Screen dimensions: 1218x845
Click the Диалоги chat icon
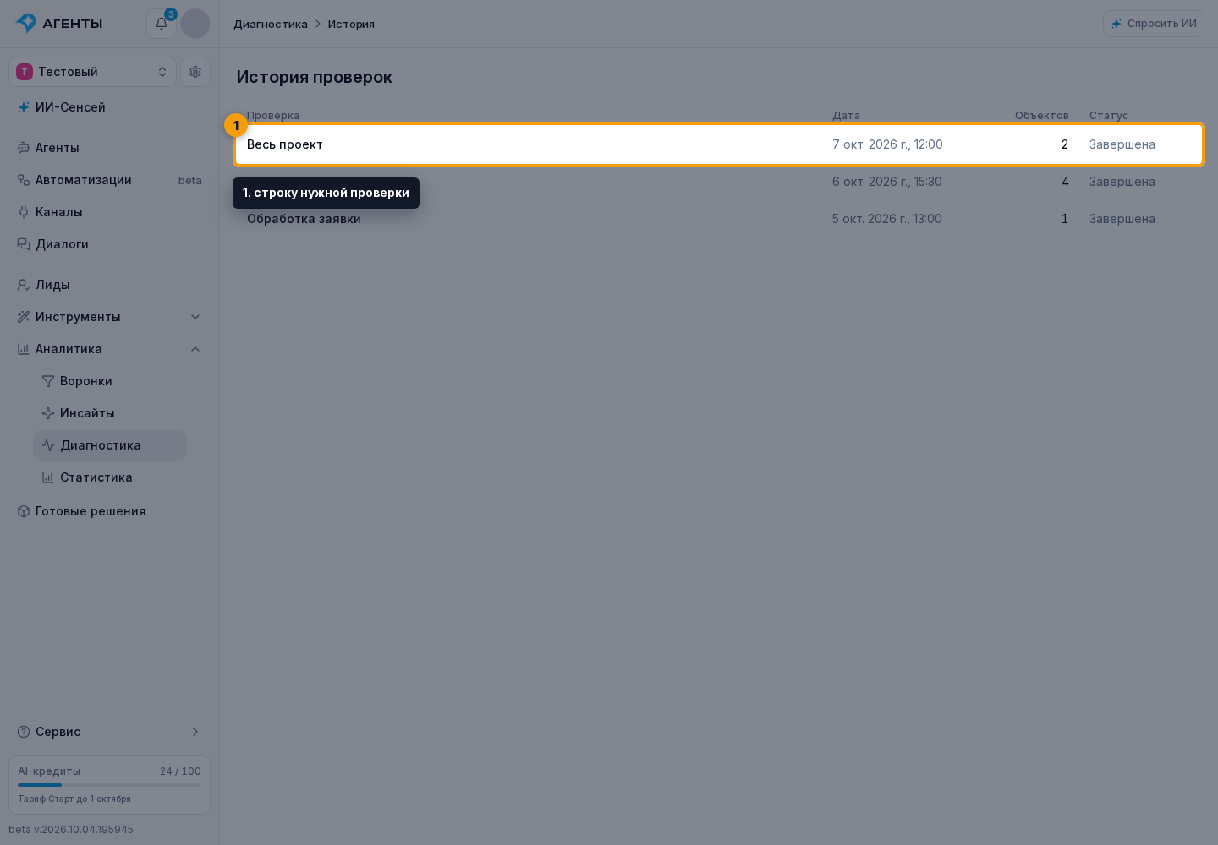[x=24, y=244]
